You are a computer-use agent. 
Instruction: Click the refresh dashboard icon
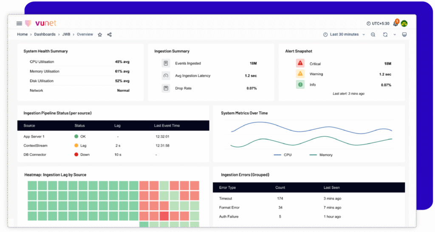[x=385, y=34]
